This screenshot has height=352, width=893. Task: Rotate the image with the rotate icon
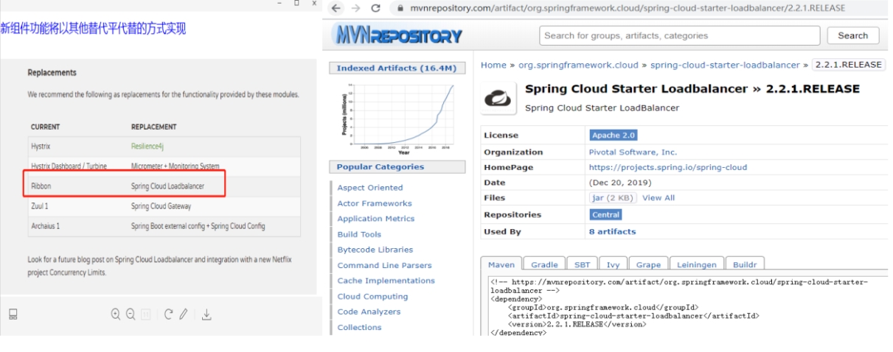(169, 314)
